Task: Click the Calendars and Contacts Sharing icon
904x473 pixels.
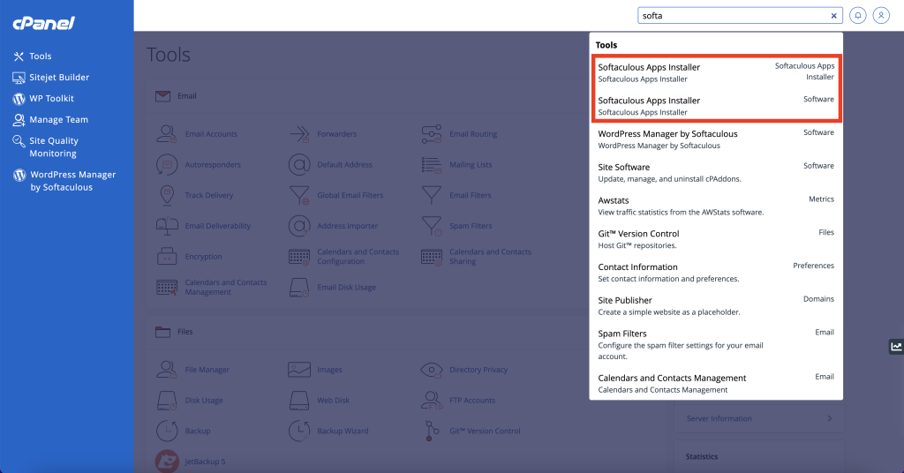Action: (x=431, y=257)
